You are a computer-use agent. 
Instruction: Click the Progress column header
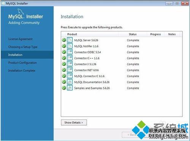pos(155,34)
